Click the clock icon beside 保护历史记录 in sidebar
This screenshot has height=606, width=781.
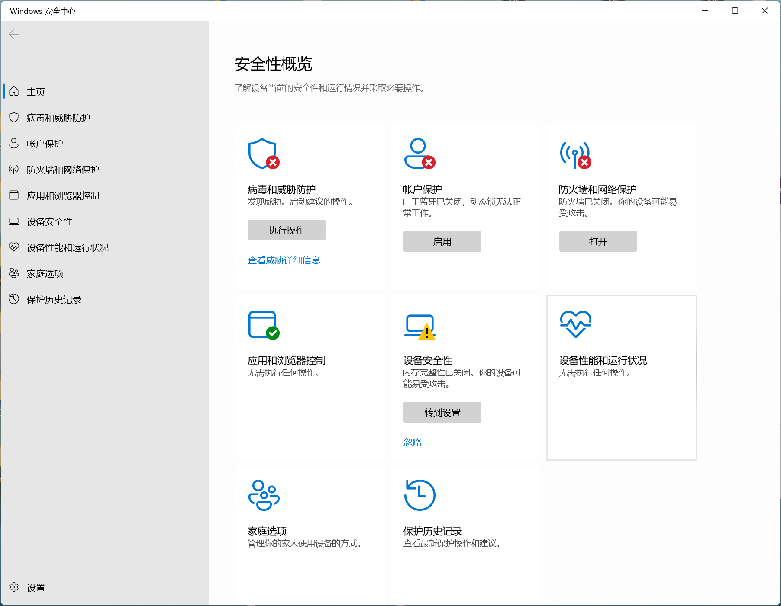(x=14, y=299)
